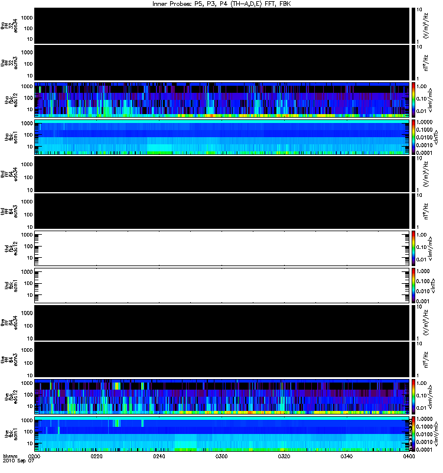Click the black color bar of tha fff edc34 panel
Screen dimensions: 443x473
click(x=413, y=26)
